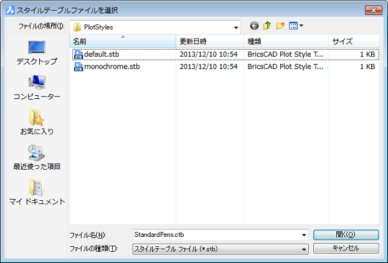Select the monochrome.stb file icon
388x263 pixels.
[78, 67]
